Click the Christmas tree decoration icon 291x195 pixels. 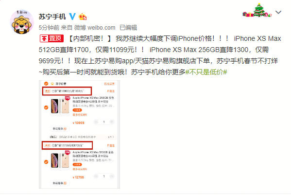pyautogui.click(x=257, y=11)
